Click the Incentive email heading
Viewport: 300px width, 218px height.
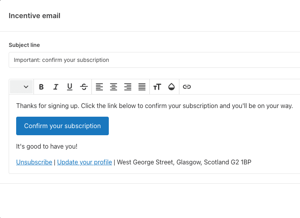[x=34, y=16]
